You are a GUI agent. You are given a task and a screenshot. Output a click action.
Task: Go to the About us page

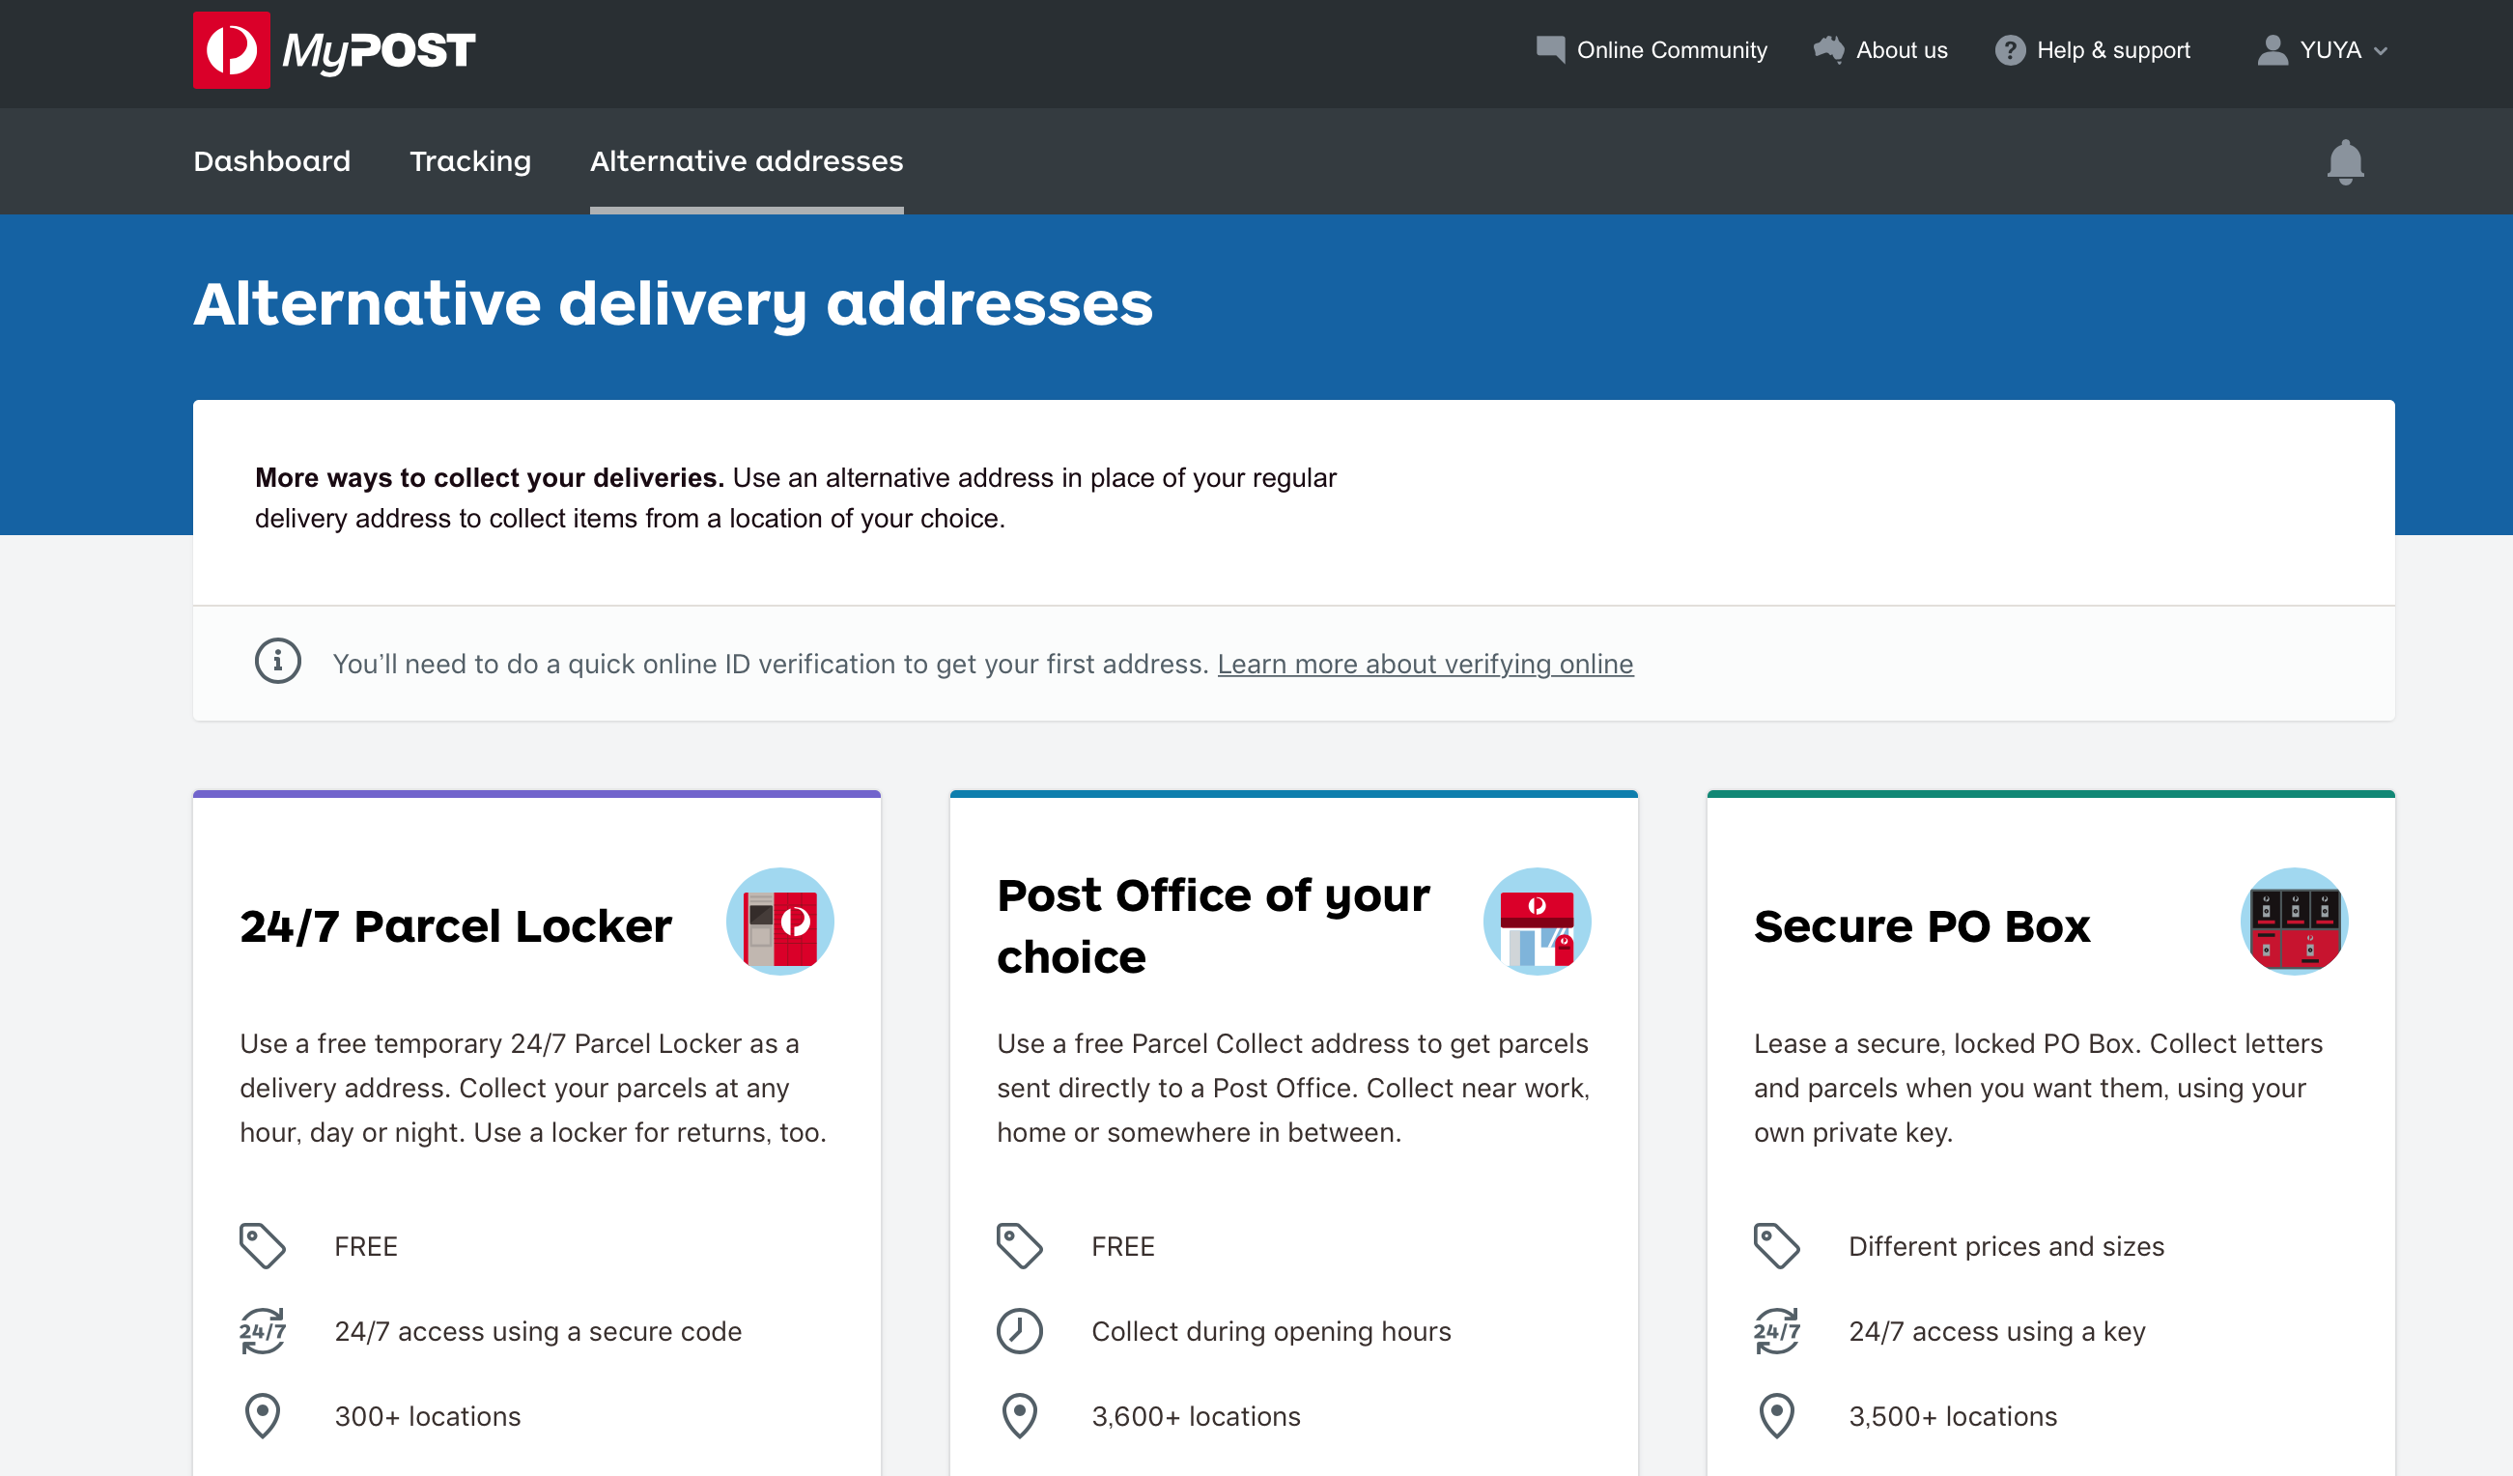click(1901, 50)
